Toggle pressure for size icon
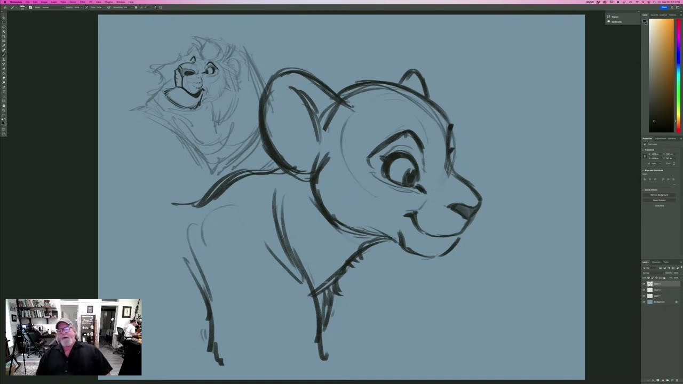 pos(155,7)
